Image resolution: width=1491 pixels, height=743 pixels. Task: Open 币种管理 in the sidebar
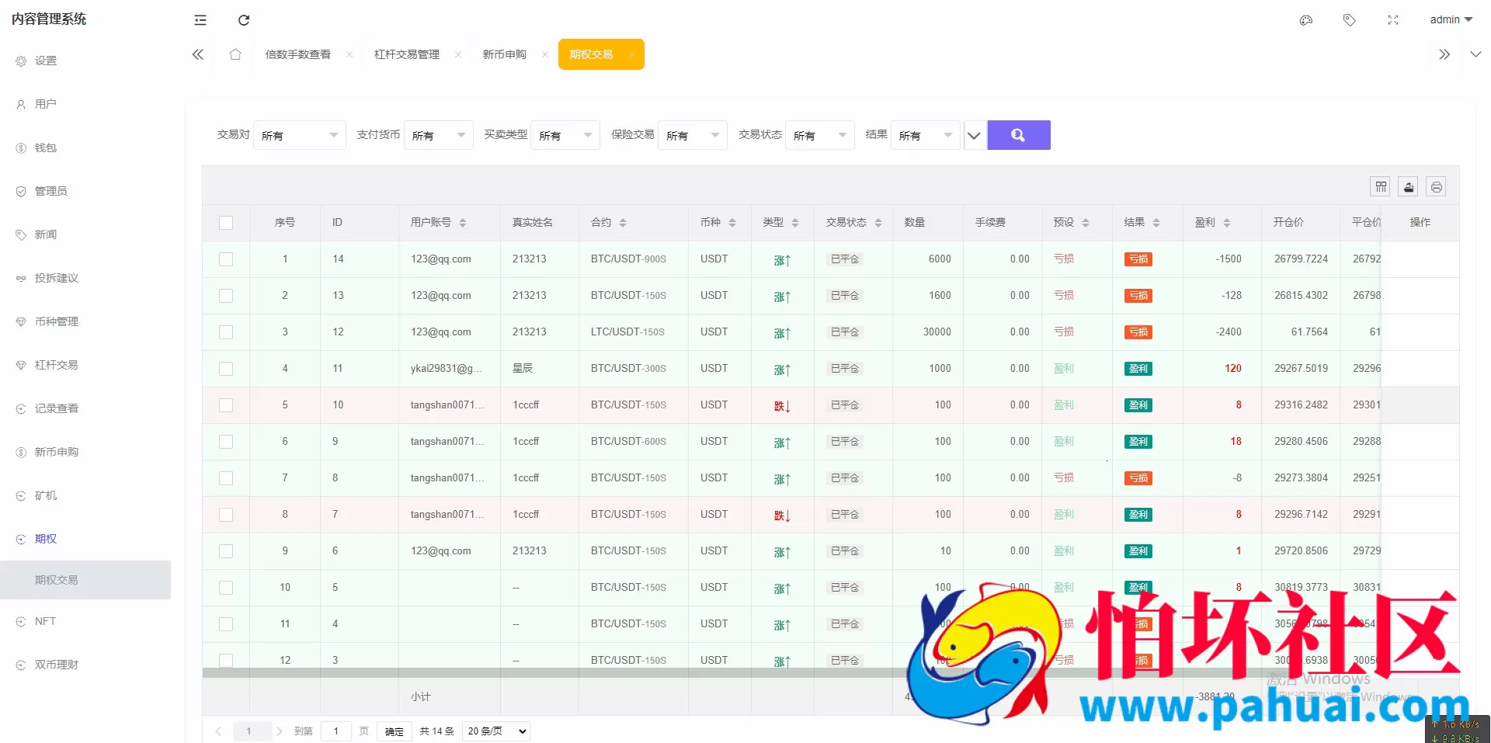[x=85, y=321]
